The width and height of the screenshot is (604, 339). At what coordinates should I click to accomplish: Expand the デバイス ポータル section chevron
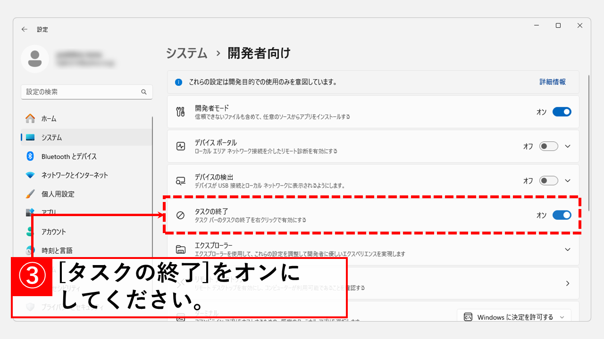coord(568,146)
